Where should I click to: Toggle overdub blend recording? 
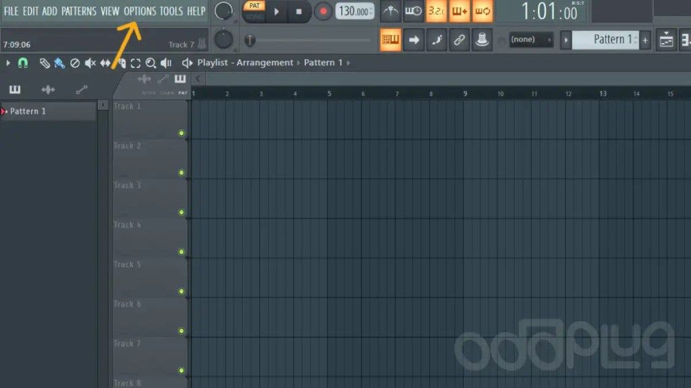click(459, 11)
